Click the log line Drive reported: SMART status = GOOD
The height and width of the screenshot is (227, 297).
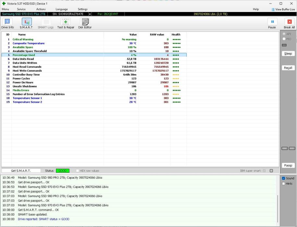[x=43, y=219]
